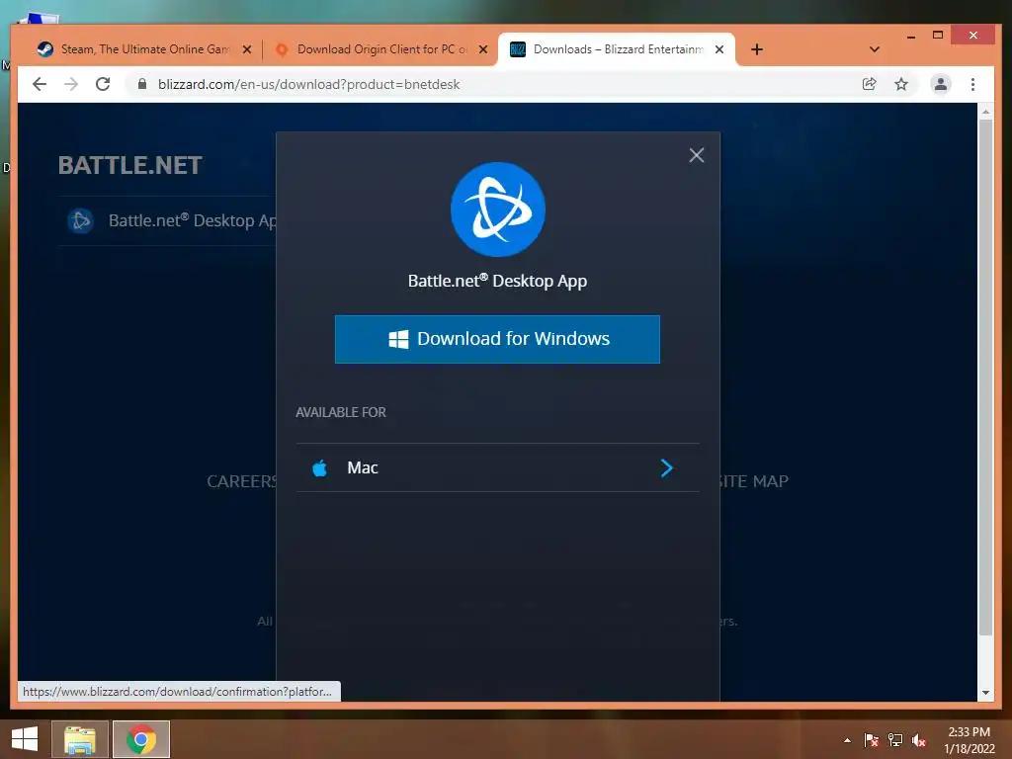Minimize the Chrome window
Viewport: 1012px width, 759px height.
click(x=911, y=36)
